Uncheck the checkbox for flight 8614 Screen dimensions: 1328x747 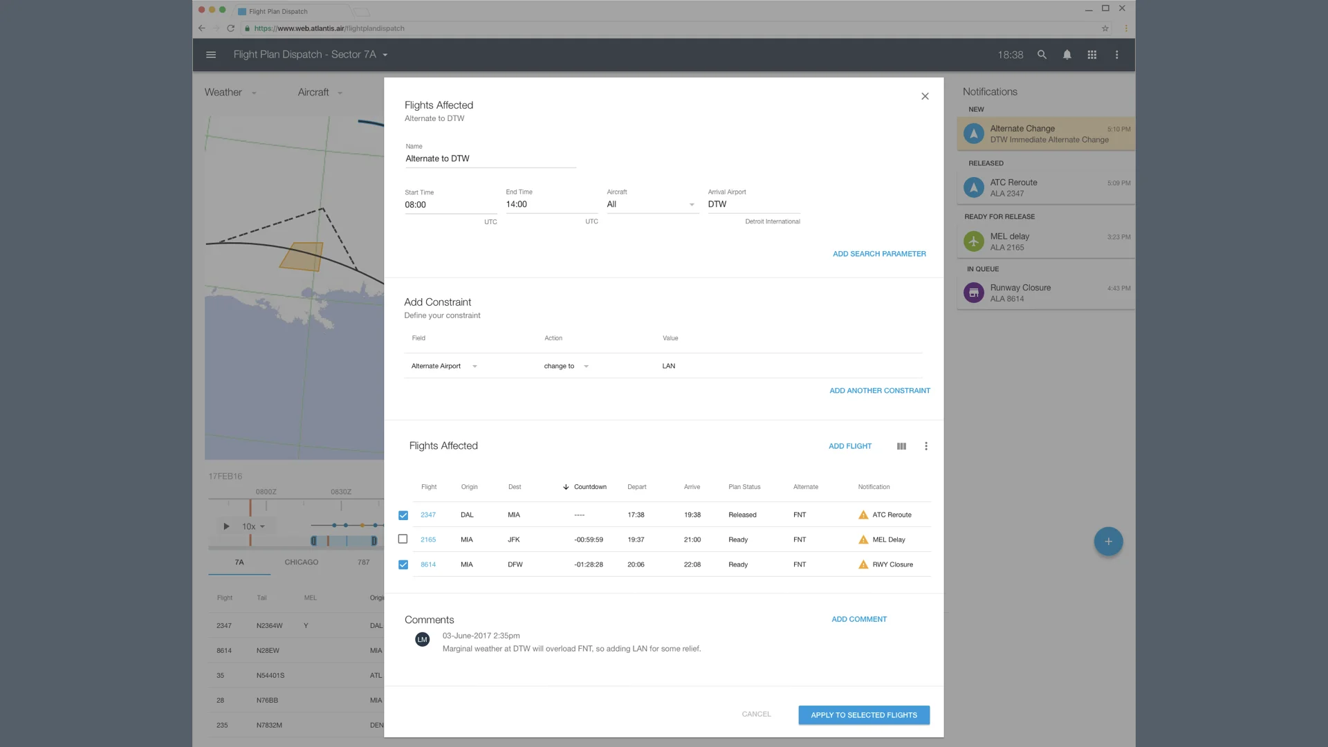pyautogui.click(x=403, y=564)
